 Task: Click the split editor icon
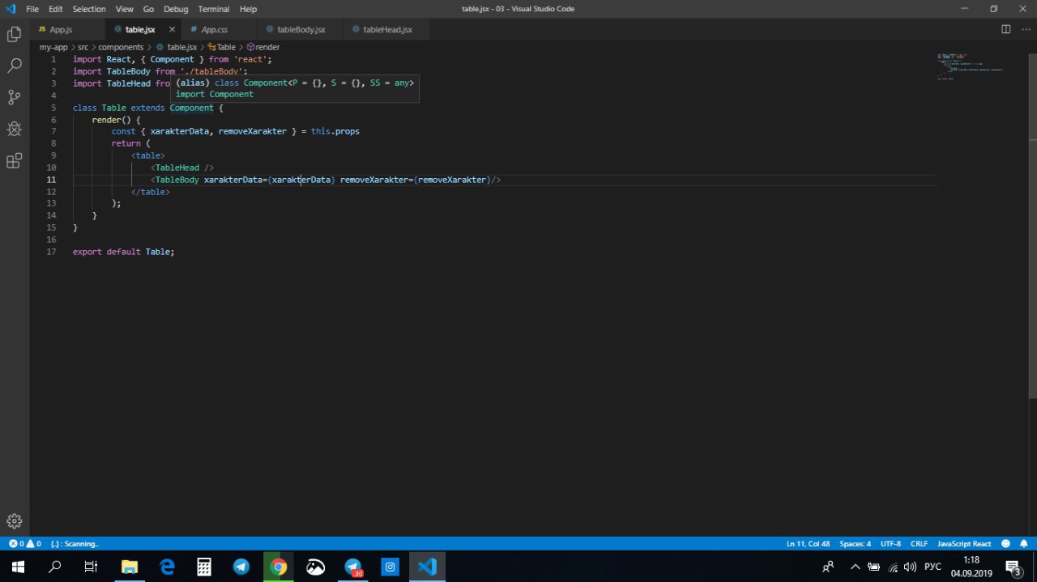(x=1005, y=29)
